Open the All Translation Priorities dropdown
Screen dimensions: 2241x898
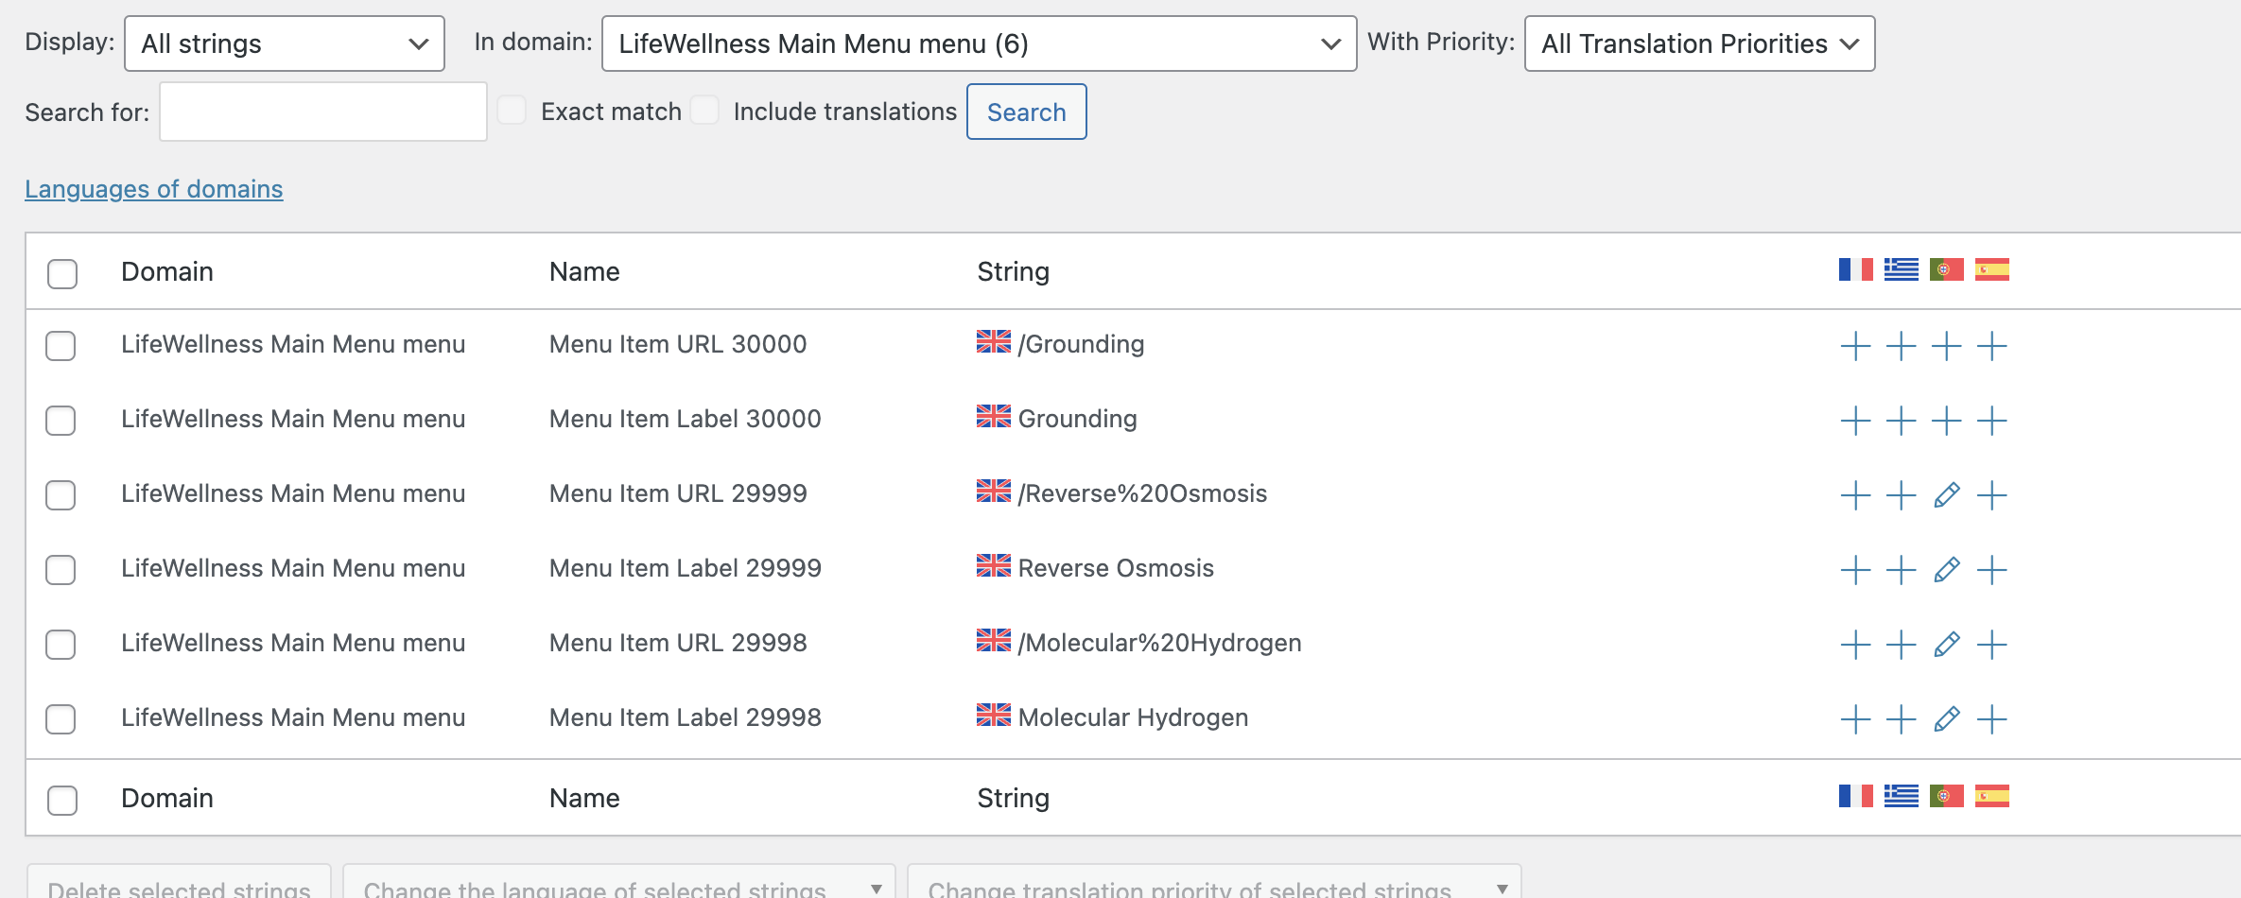pyautogui.click(x=1699, y=43)
